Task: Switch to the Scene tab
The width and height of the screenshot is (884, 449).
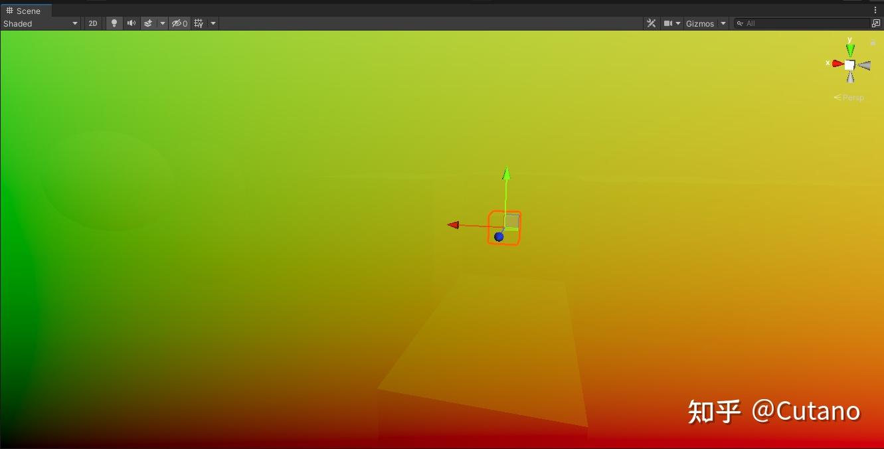Action: 28,11
